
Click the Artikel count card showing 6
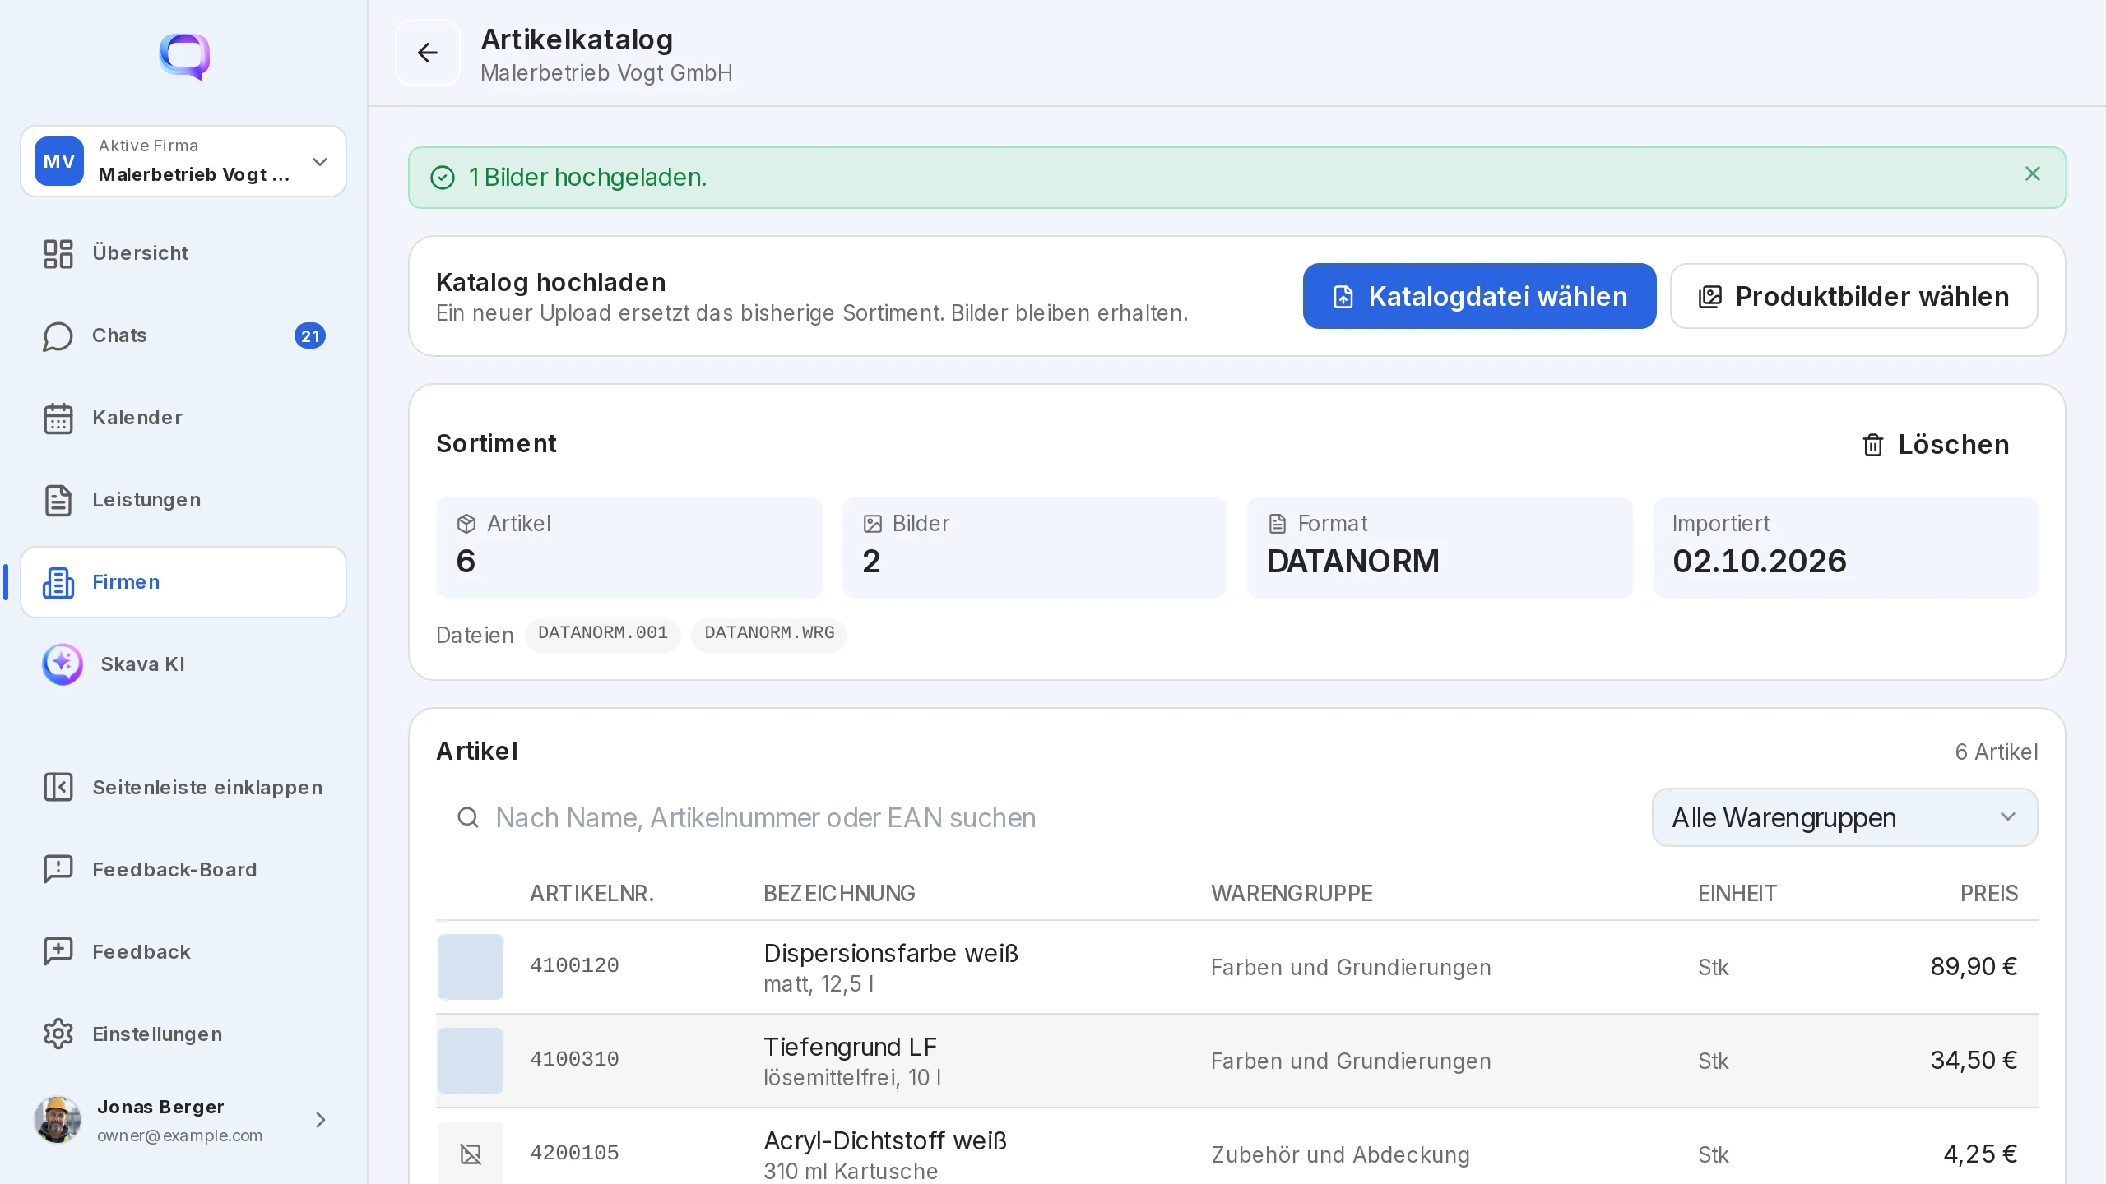(629, 548)
